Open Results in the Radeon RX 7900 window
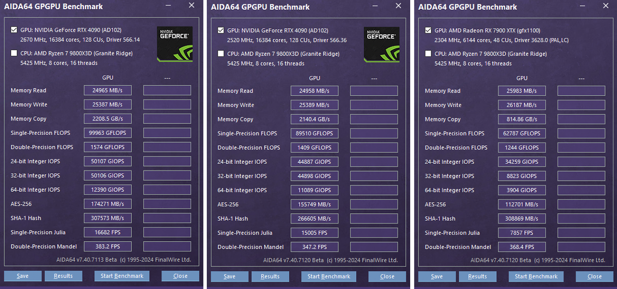Screen dimensions: 617x289 point(477,276)
